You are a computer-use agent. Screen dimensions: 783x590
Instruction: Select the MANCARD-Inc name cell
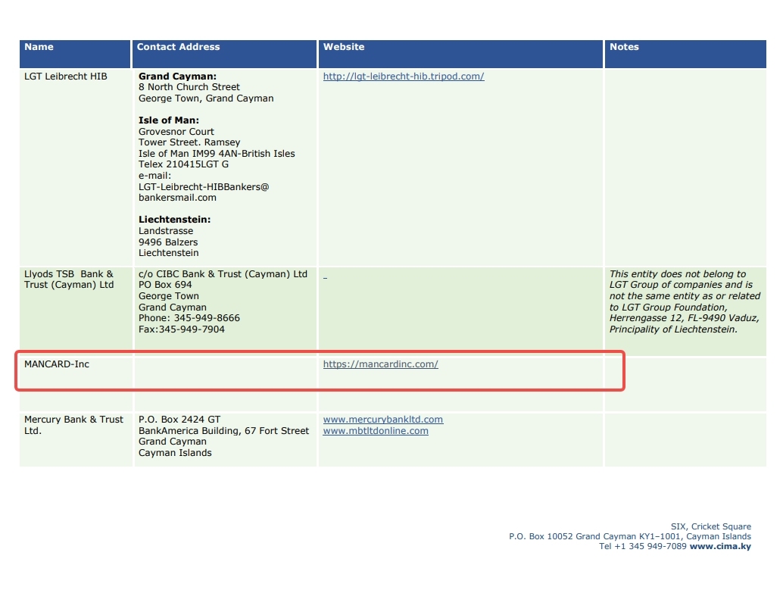[x=57, y=364]
